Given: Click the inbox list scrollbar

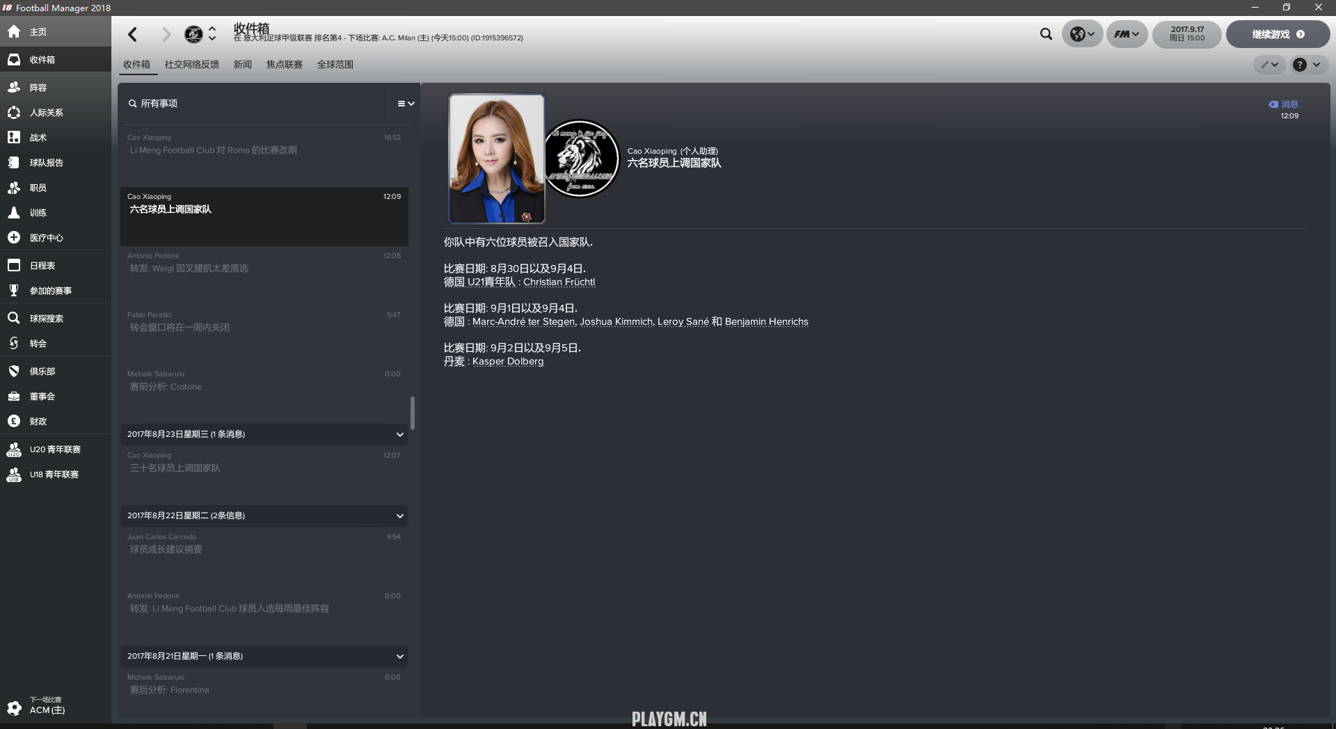Looking at the screenshot, I should [413, 413].
